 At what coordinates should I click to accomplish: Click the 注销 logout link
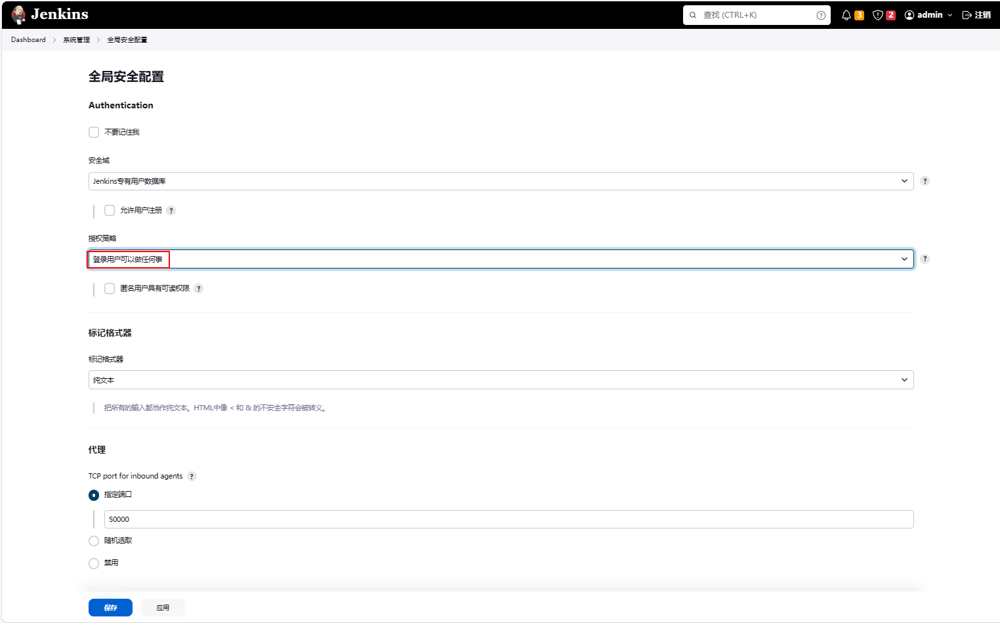(x=983, y=15)
